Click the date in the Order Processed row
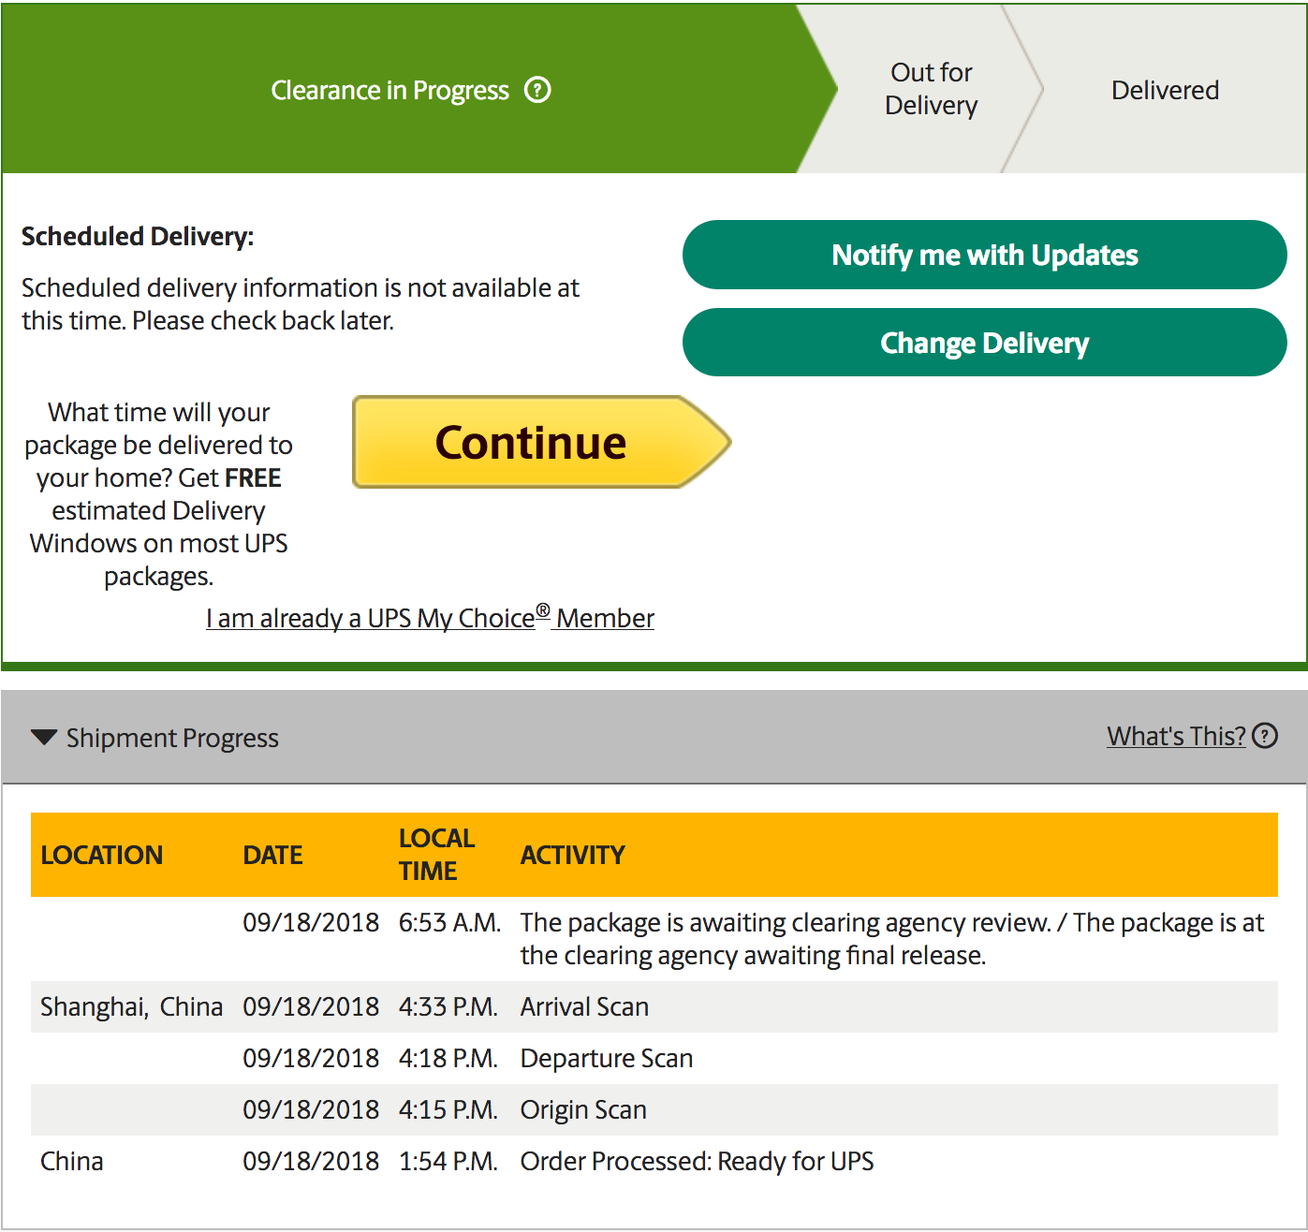 311,1161
